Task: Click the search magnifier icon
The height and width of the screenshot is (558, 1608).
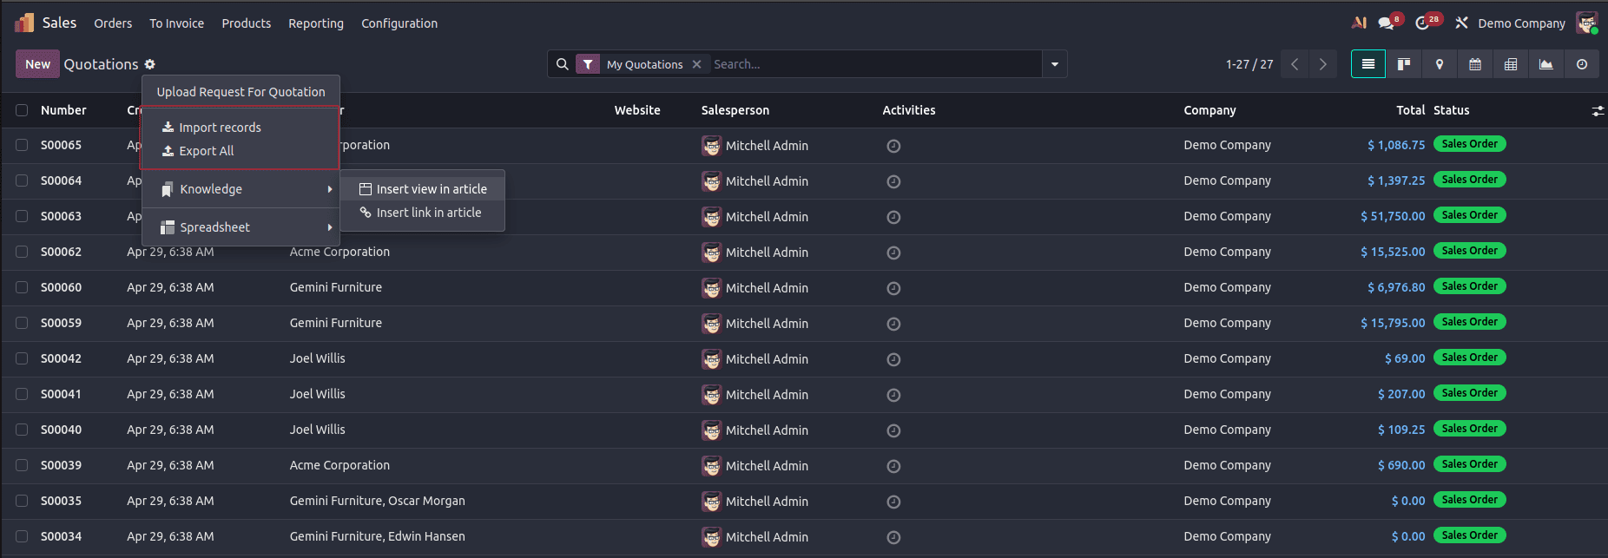Action: [563, 64]
